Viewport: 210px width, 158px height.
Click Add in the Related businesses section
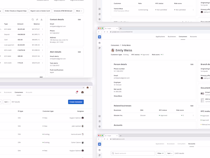point(192,106)
